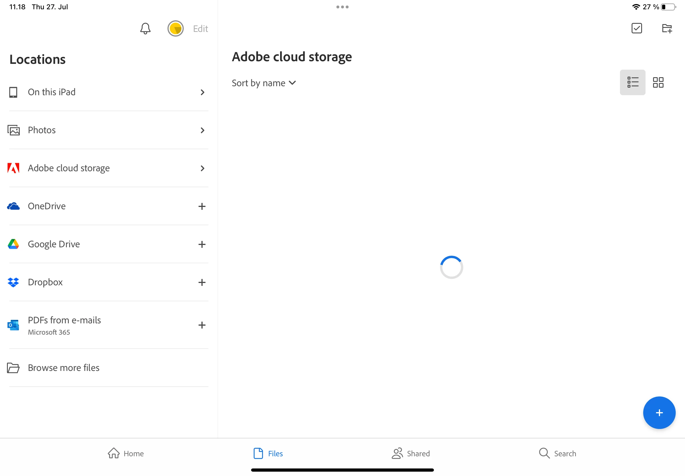Viewport: 685px width, 476px height.
Task: Tap the three-dot multitasking control
Action: pos(342,7)
